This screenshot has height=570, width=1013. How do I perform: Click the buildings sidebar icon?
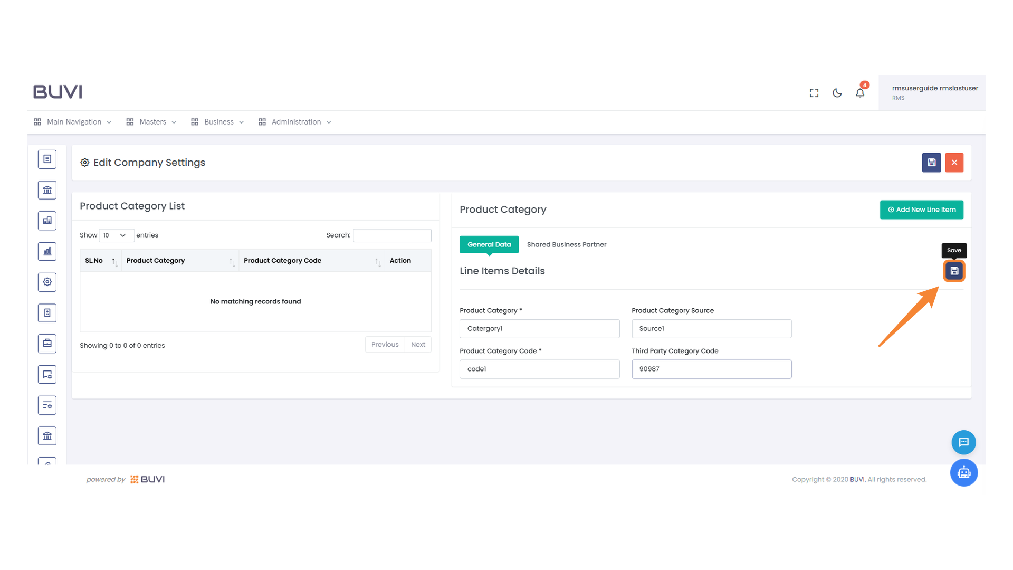[47, 221]
